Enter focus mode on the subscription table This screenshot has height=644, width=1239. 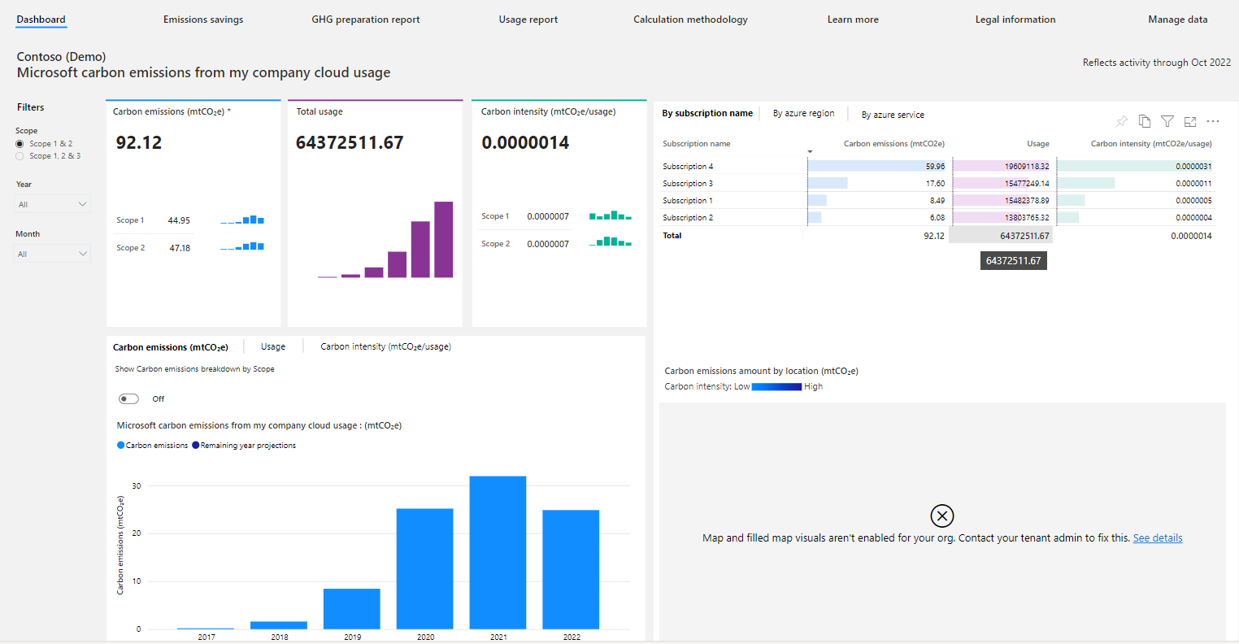coord(1190,120)
